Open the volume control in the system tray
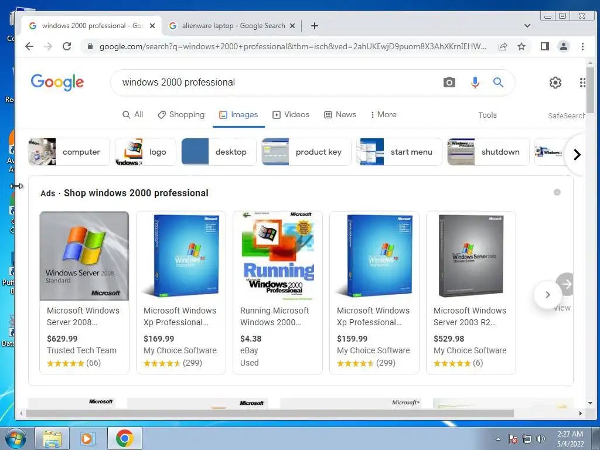This screenshot has height=450, width=600. tap(540, 439)
